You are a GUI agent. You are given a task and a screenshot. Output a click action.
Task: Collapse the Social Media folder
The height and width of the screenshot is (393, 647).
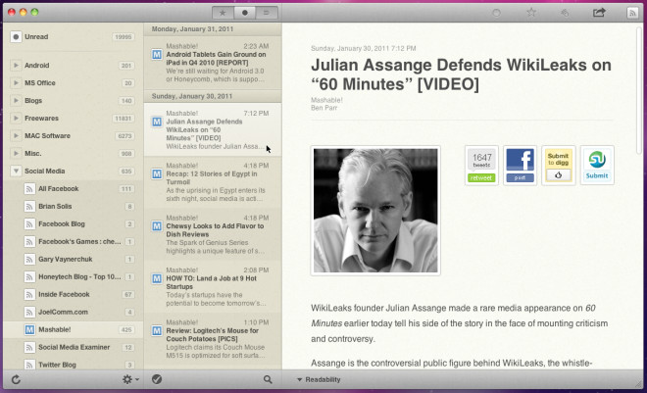[16, 171]
